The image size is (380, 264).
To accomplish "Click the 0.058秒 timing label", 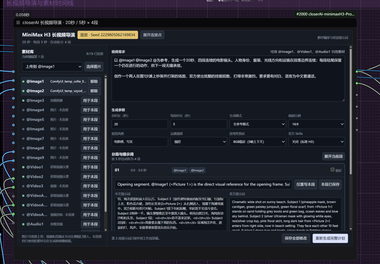I will point(23,15).
